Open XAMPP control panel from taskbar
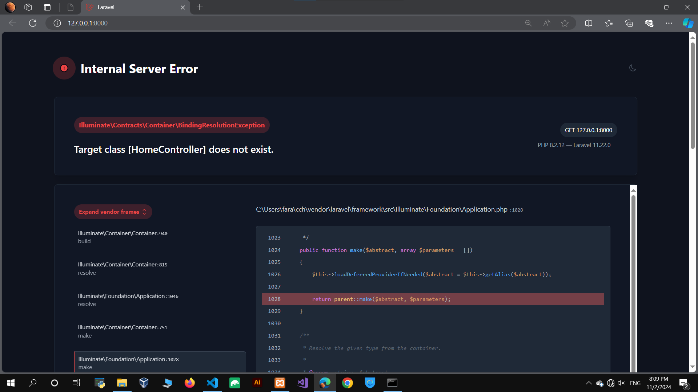The image size is (698, 392). 280,383
